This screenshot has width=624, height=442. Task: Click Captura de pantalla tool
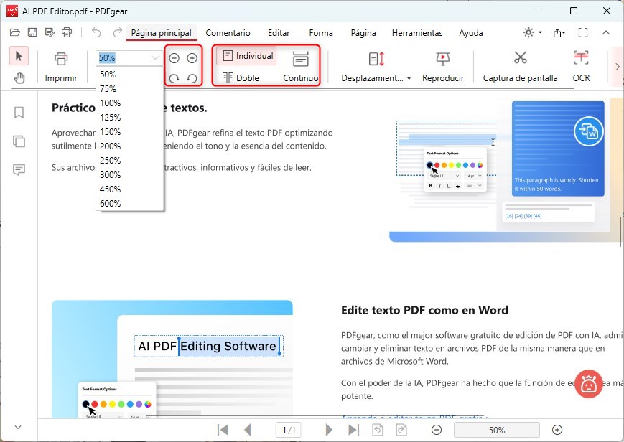click(520, 67)
